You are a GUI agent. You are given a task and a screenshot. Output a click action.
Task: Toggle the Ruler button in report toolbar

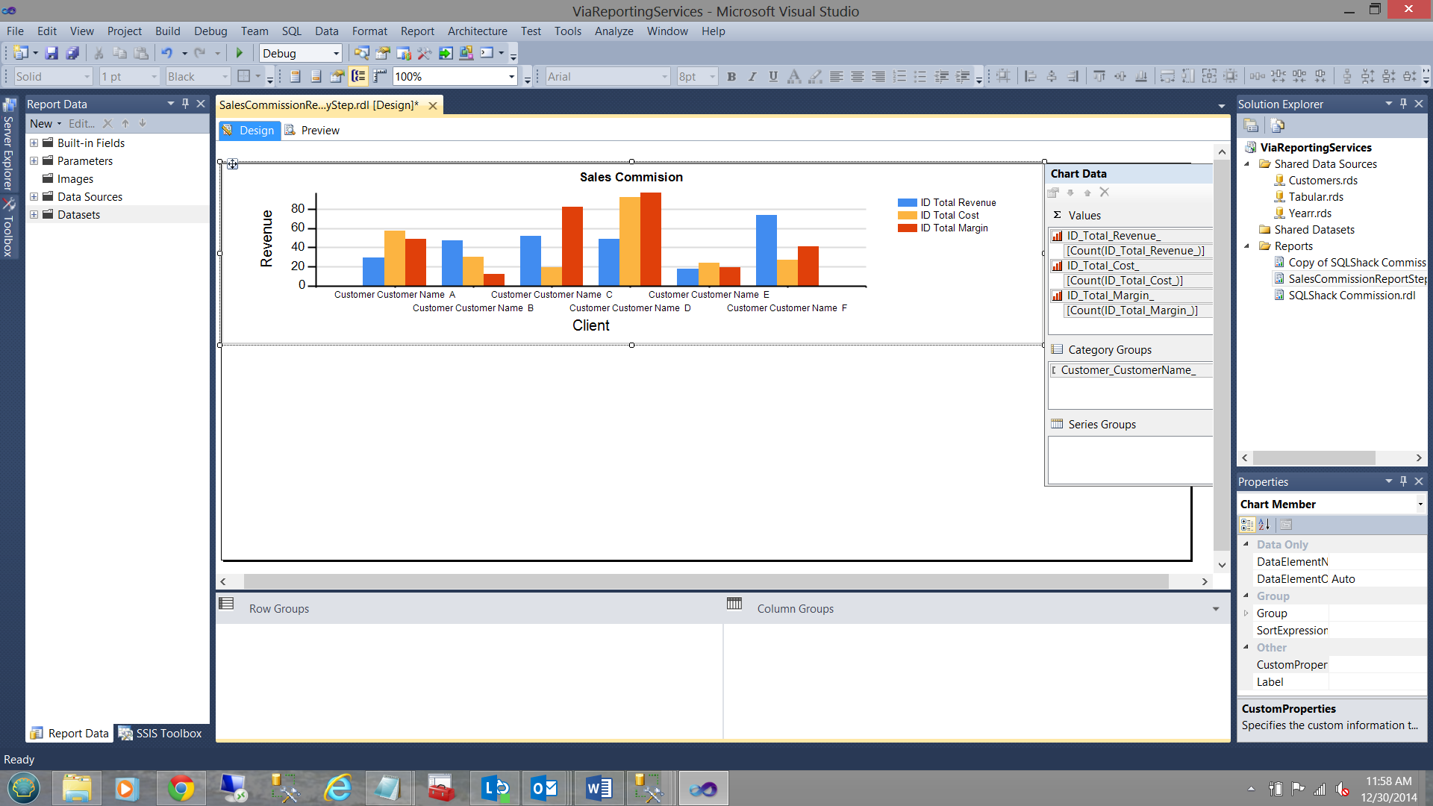380,76
